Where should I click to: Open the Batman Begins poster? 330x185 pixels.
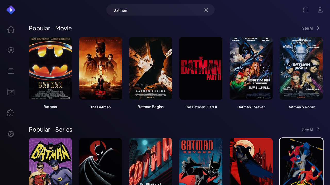point(151,68)
